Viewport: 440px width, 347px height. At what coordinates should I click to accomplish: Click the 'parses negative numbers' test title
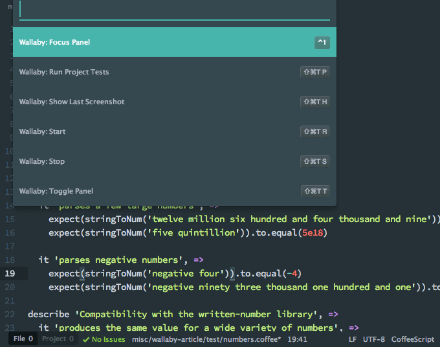tap(118, 260)
